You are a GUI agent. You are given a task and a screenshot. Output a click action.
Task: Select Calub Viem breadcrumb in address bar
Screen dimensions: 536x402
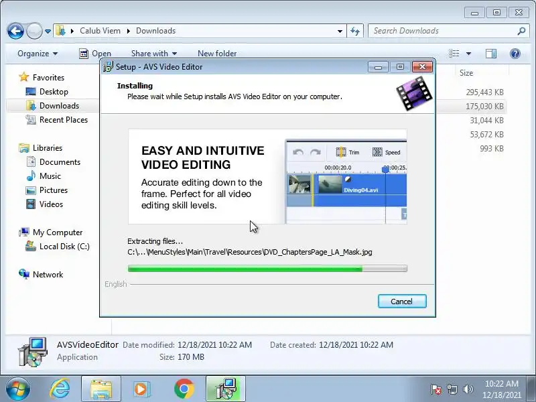(100, 31)
